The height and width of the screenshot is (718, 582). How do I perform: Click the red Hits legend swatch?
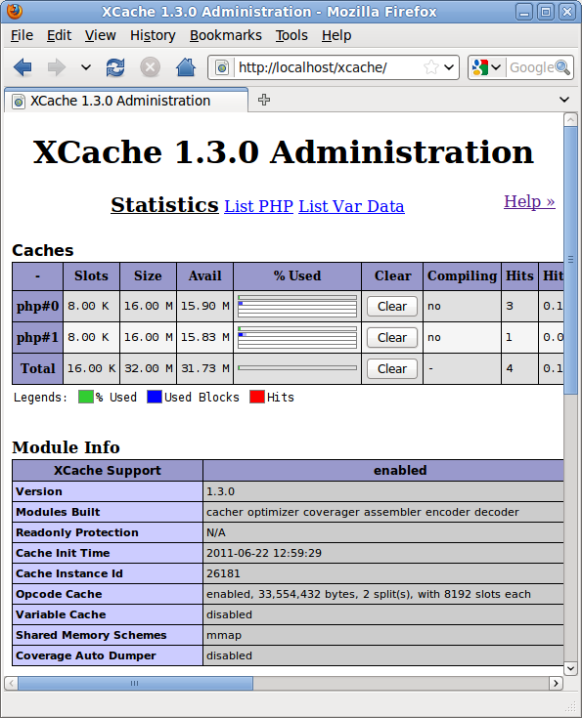point(257,397)
